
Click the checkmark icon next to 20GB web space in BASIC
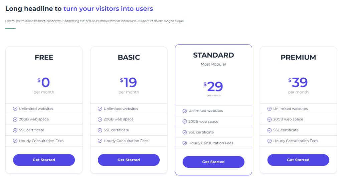tap(100, 119)
